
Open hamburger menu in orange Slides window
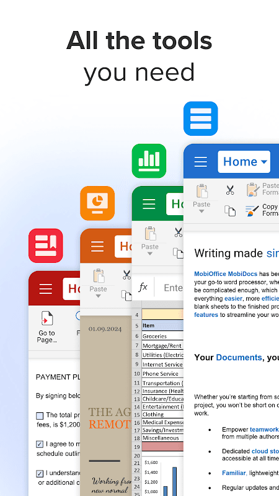coord(97,246)
